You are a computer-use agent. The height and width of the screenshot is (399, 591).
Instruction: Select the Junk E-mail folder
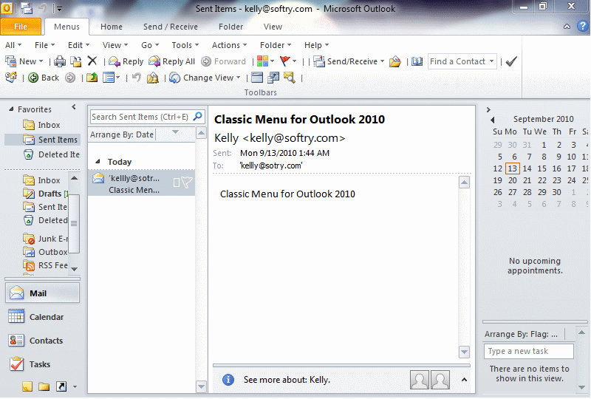(44, 239)
